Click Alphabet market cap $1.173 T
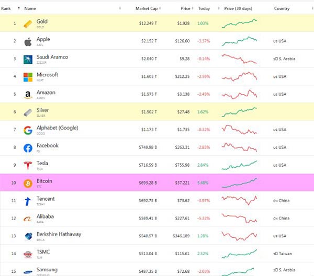Image resolution: width=314 pixels, height=276 pixels. pyautogui.click(x=149, y=130)
